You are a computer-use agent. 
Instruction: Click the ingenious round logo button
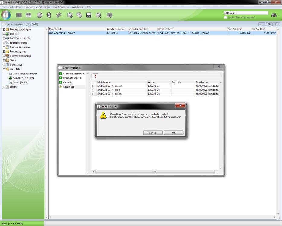(x=6, y=15)
